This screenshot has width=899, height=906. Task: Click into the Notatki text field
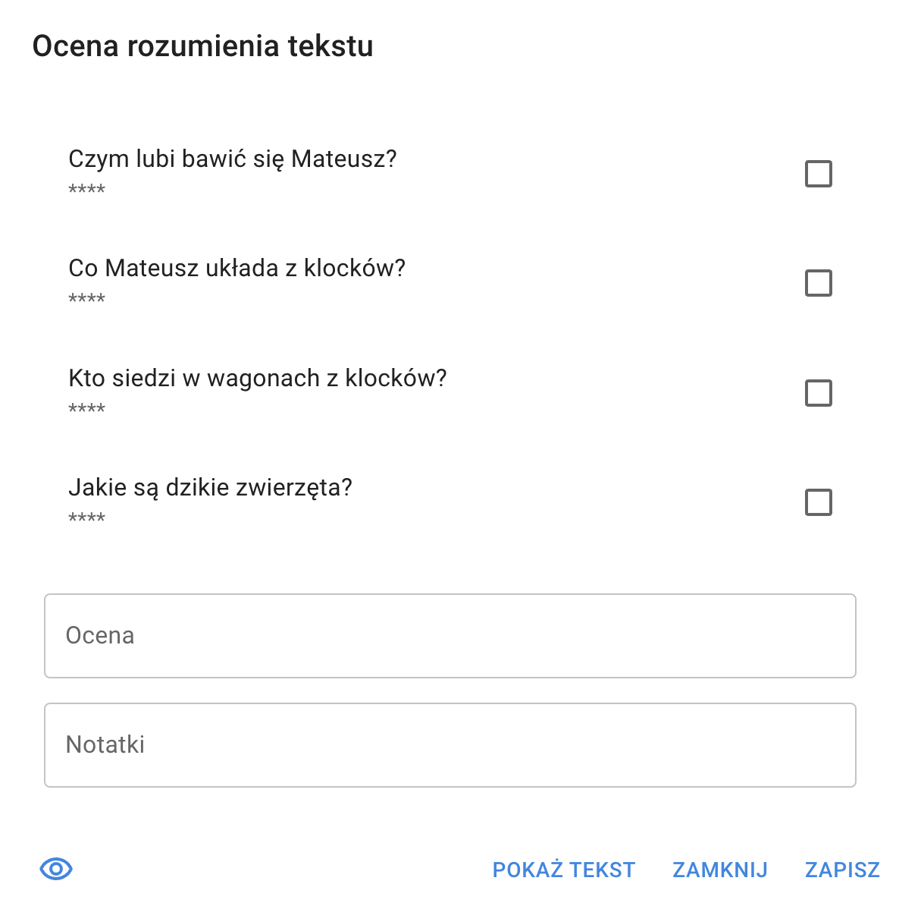click(450, 745)
